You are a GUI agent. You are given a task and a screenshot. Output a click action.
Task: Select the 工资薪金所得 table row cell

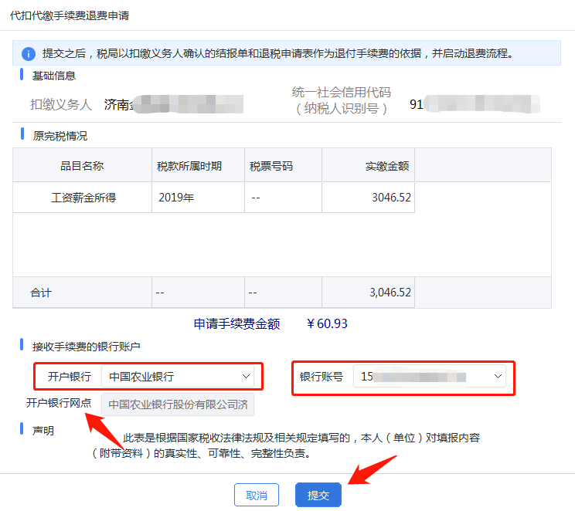[x=82, y=198]
